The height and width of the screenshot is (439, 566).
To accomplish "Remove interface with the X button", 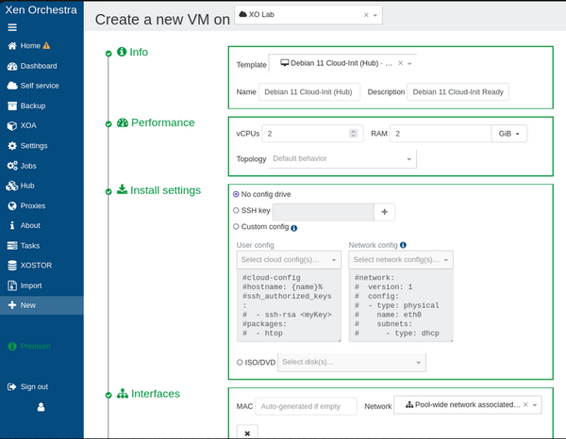I will click(x=246, y=432).
